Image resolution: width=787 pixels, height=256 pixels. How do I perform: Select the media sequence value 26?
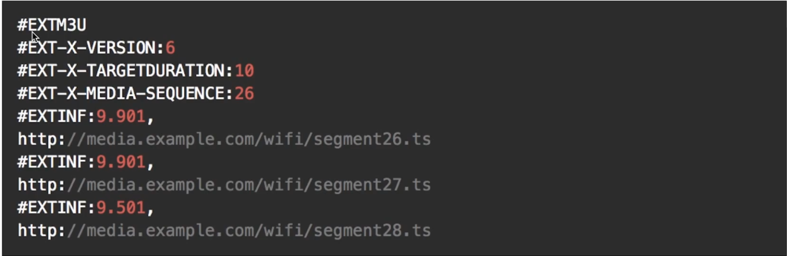click(244, 94)
